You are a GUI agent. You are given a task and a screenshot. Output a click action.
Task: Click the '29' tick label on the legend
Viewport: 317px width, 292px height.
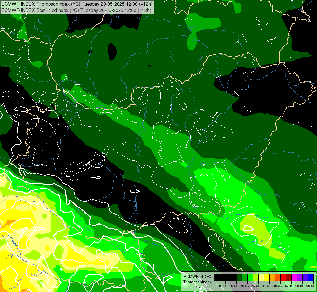[253, 286]
